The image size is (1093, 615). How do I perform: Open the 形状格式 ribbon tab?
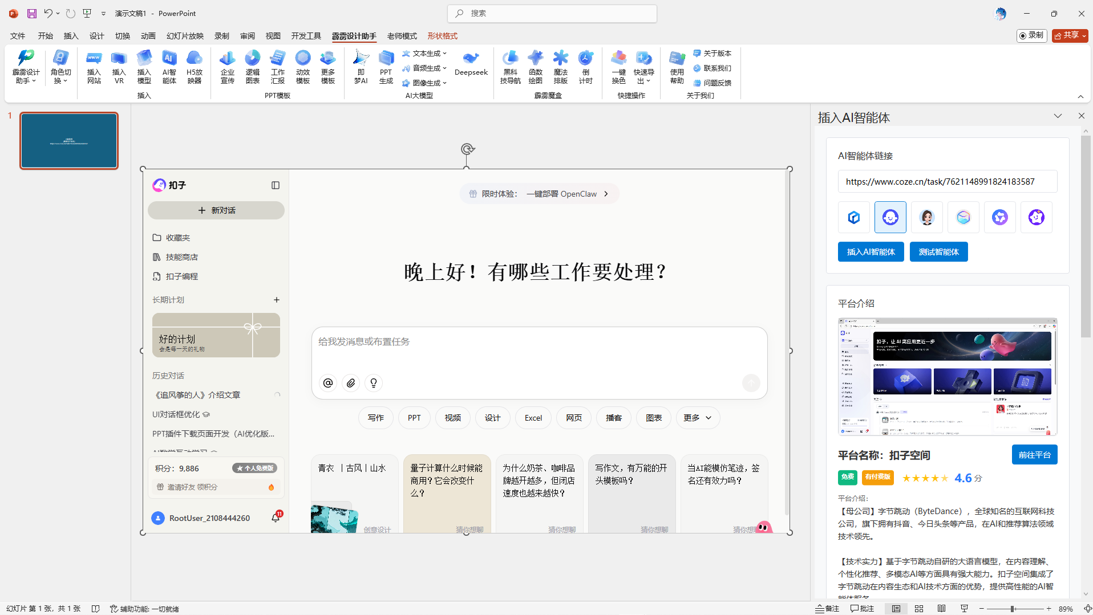pos(443,36)
